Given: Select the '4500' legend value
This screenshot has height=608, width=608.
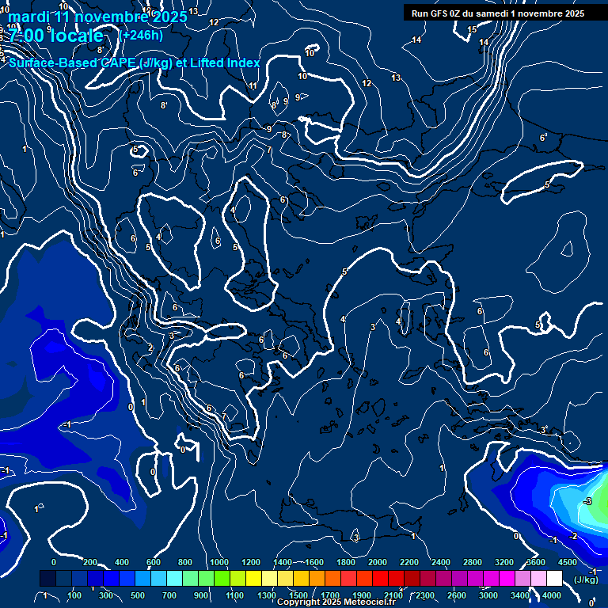Looking at the screenshot, I should click(568, 562).
